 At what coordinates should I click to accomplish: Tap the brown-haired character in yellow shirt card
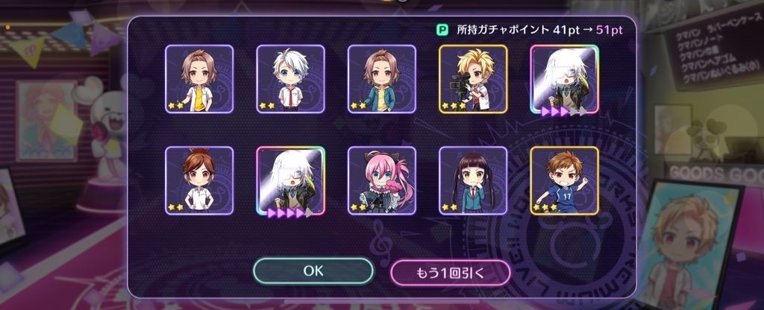(x=199, y=79)
